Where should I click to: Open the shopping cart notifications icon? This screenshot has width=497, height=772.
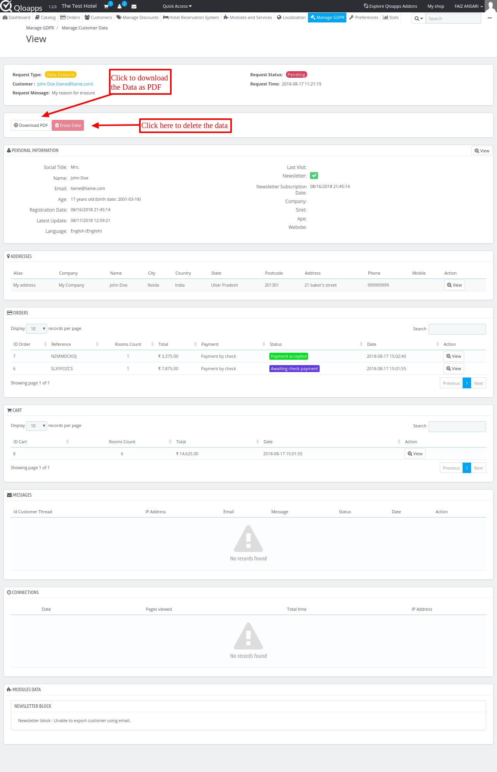coord(106,6)
